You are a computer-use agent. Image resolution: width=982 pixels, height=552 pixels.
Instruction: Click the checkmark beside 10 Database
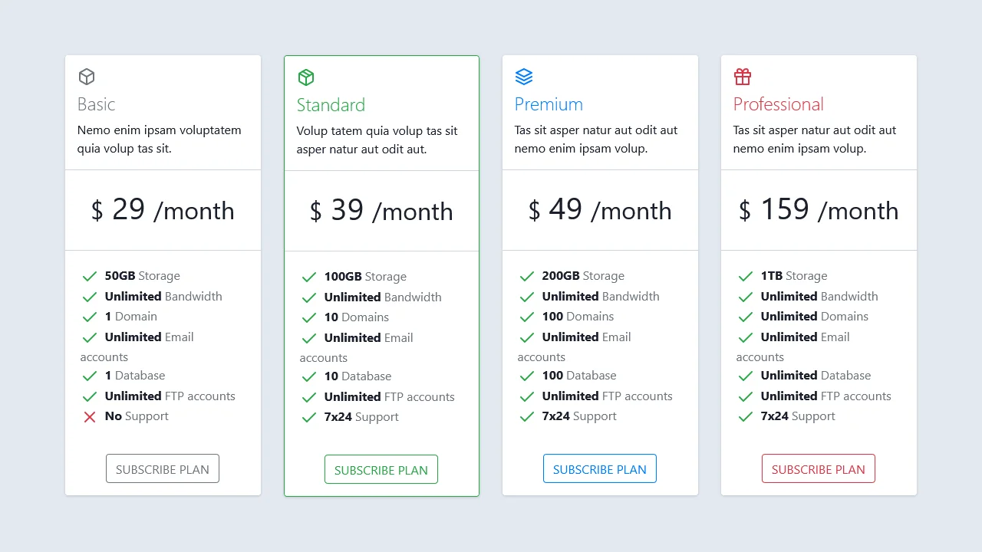pos(308,376)
